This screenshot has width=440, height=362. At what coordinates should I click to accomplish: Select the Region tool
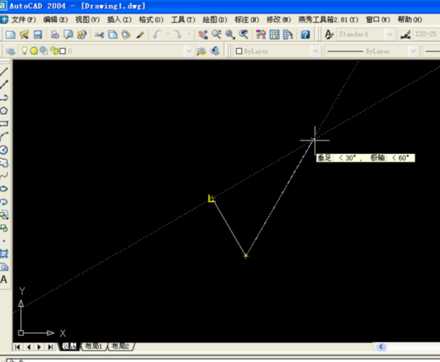pyautogui.click(x=4, y=267)
